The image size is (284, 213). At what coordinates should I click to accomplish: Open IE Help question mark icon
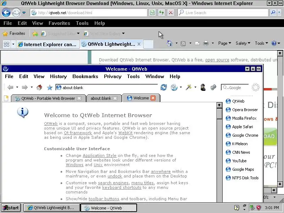click(x=274, y=43)
